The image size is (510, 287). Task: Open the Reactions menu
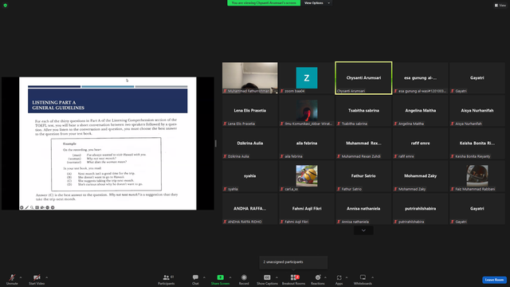pyautogui.click(x=318, y=279)
